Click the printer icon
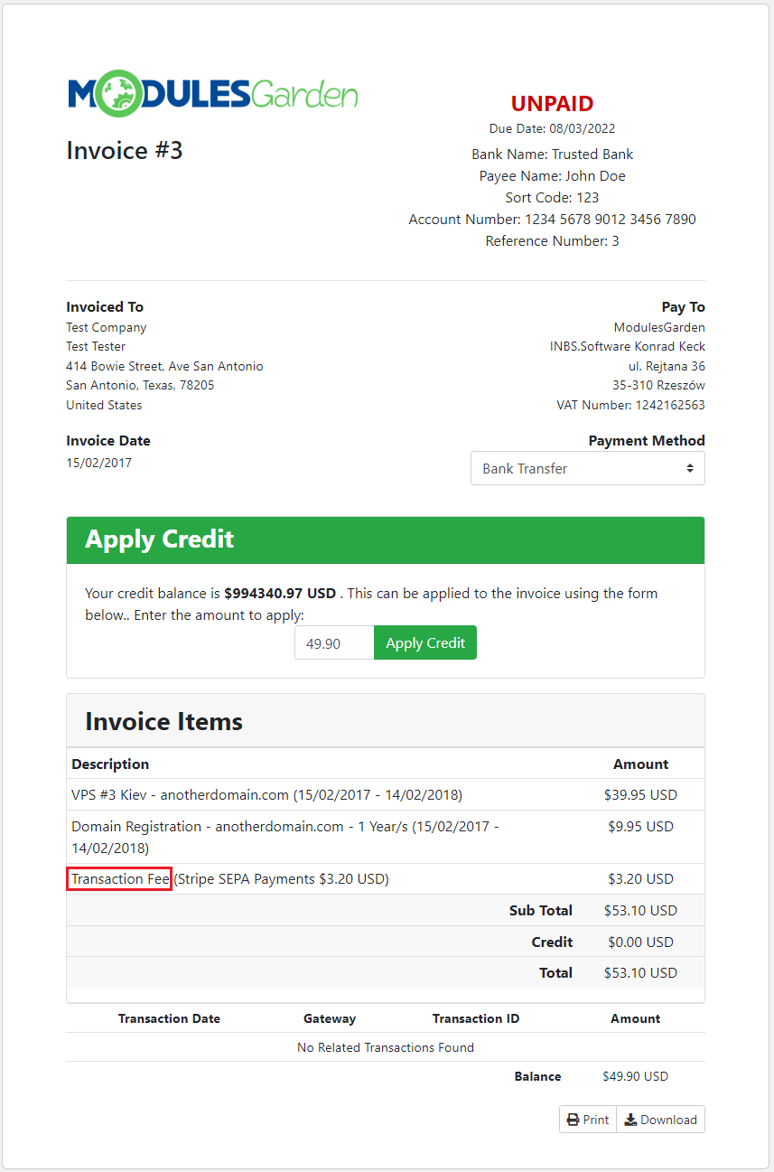This screenshot has height=1172, width=774. click(573, 1120)
